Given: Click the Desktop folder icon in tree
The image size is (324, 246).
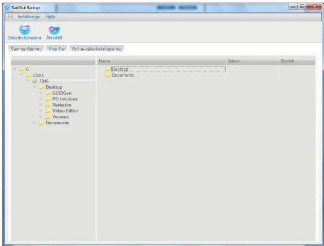Looking at the screenshot, I should (x=41, y=87).
